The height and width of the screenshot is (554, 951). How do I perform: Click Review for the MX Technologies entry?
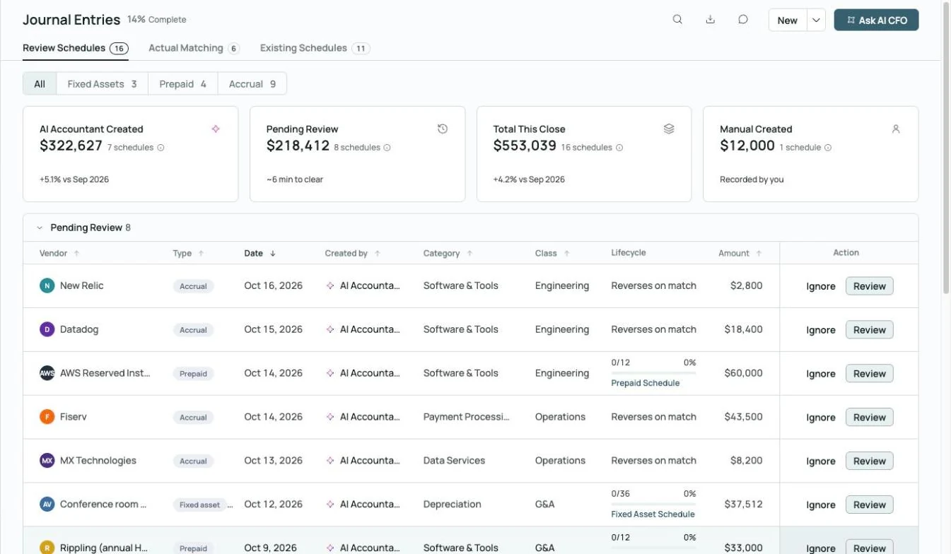pyautogui.click(x=869, y=461)
